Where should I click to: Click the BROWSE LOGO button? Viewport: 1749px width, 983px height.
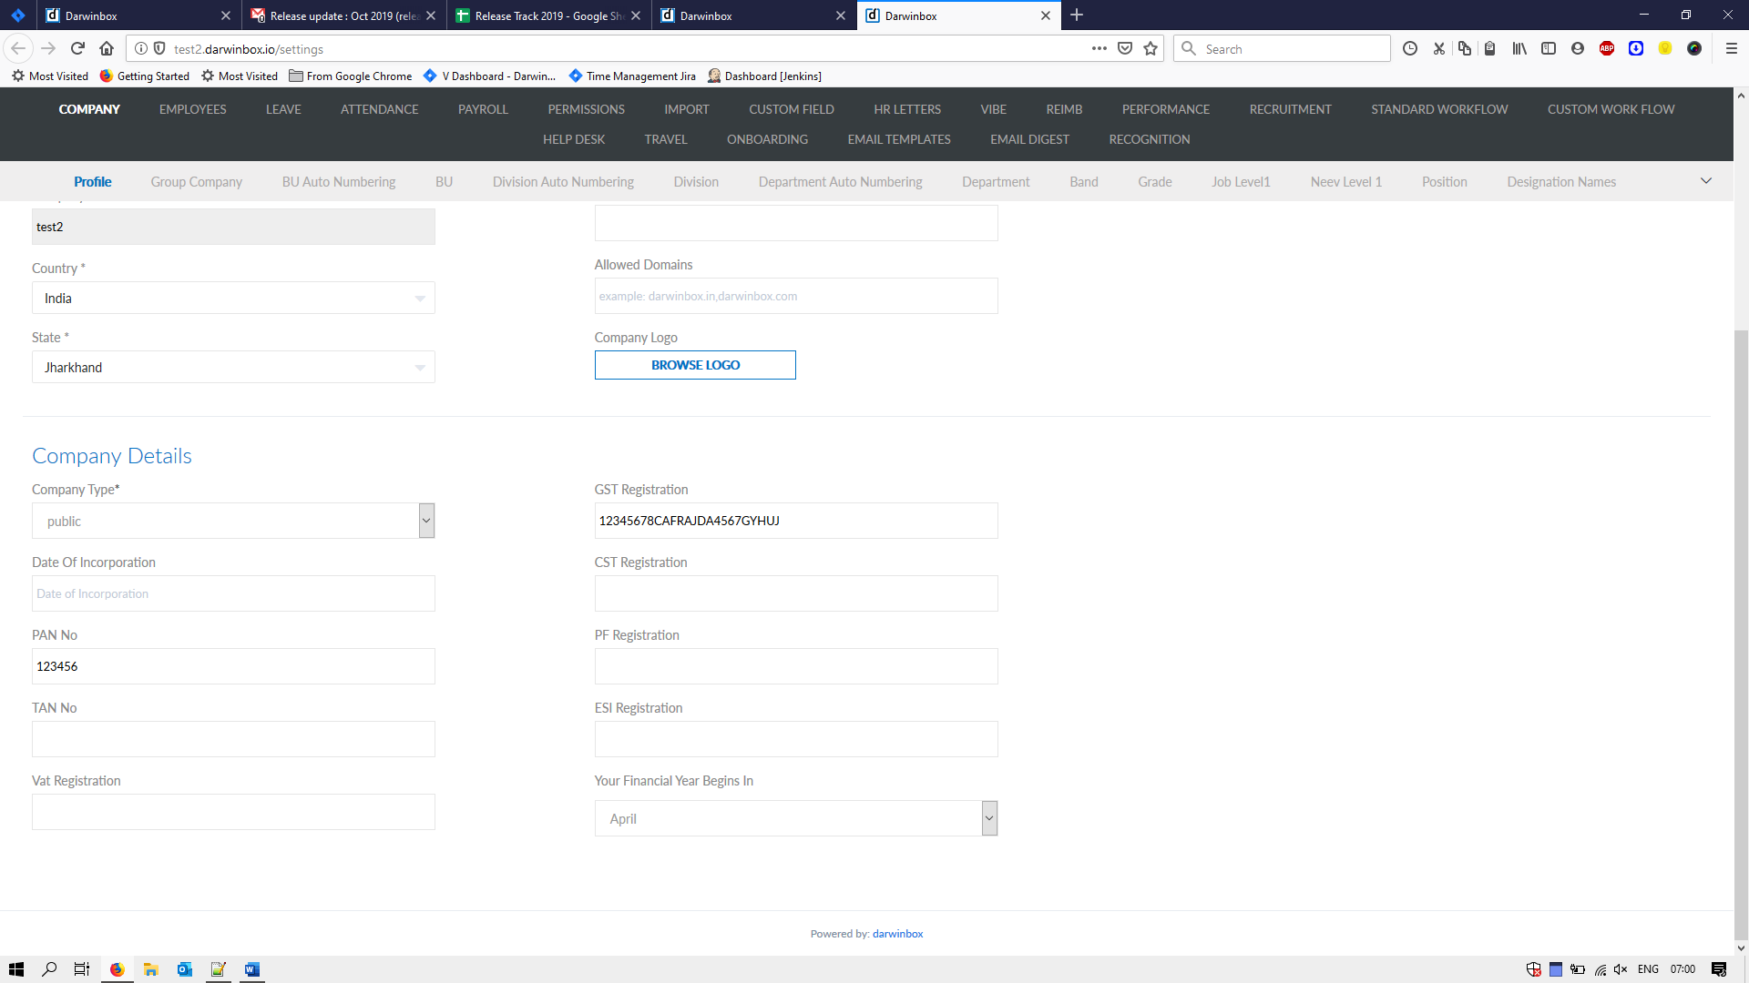(x=694, y=365)
